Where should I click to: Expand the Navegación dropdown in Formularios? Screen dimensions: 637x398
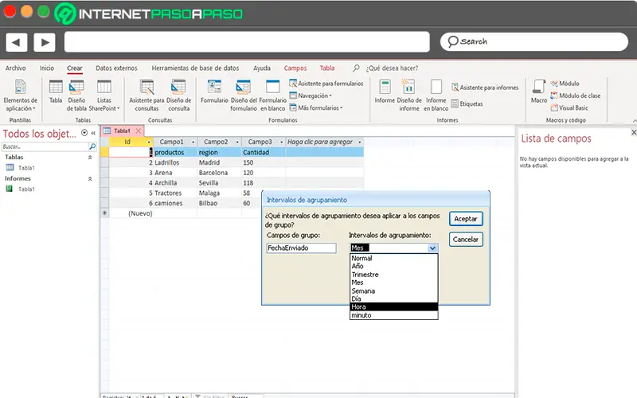[315, 96]
